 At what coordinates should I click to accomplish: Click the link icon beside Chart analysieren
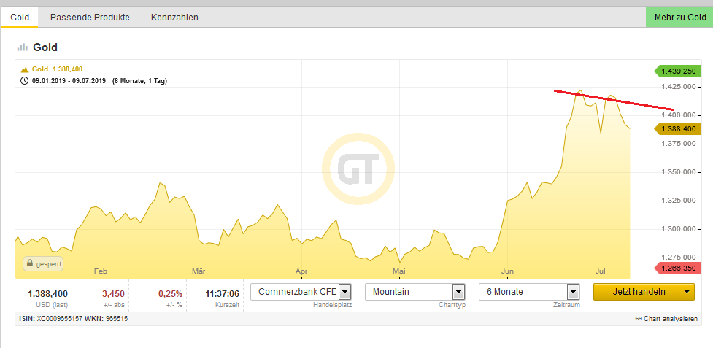639,319
